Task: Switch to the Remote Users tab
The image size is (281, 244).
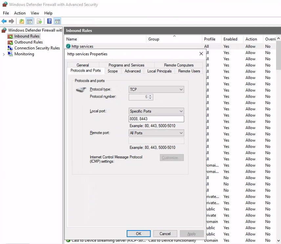Action: (x=189, y=71)
